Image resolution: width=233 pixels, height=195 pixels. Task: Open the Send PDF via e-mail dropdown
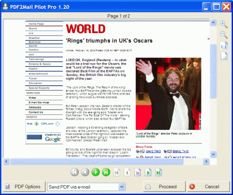(x=122, y=187)
